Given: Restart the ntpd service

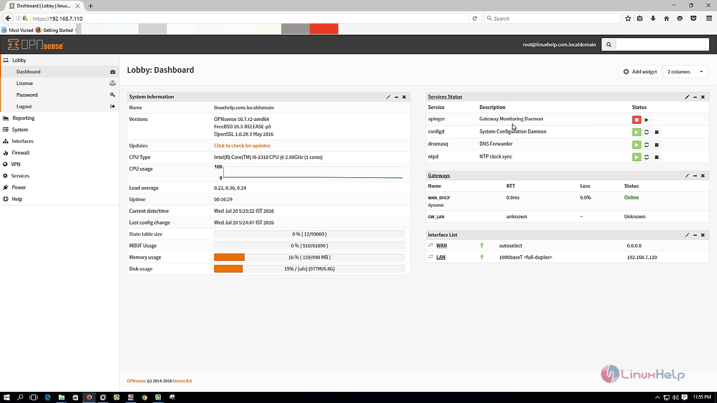Looking at the screenshot, I should coord(646,157).
